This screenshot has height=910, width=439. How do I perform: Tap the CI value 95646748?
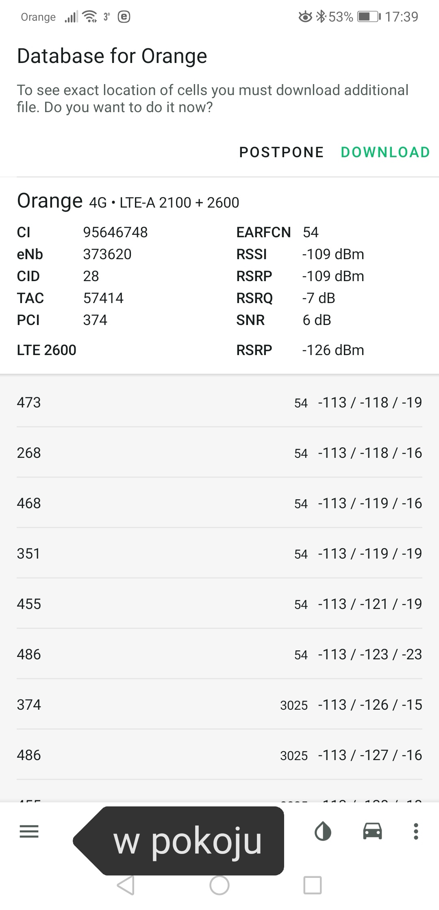click(115, 232)
